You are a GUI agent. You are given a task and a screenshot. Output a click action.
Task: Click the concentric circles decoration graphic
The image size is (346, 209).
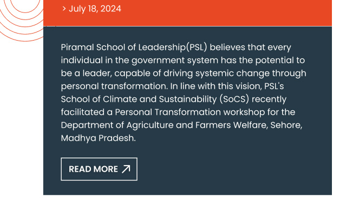tap(22, 21)
